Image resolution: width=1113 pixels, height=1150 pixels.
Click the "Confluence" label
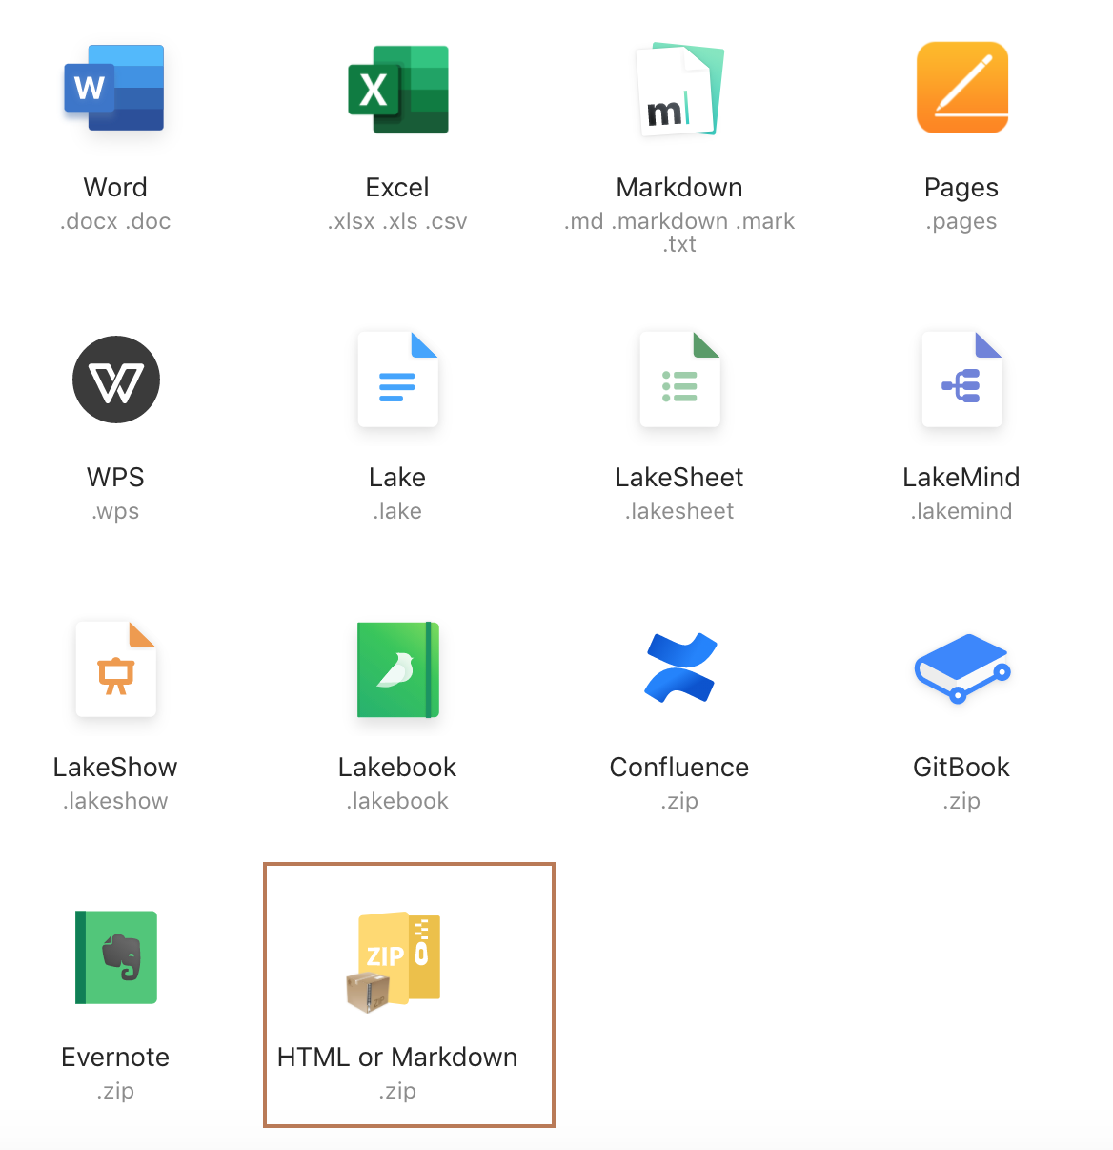[x=679, y=767]
